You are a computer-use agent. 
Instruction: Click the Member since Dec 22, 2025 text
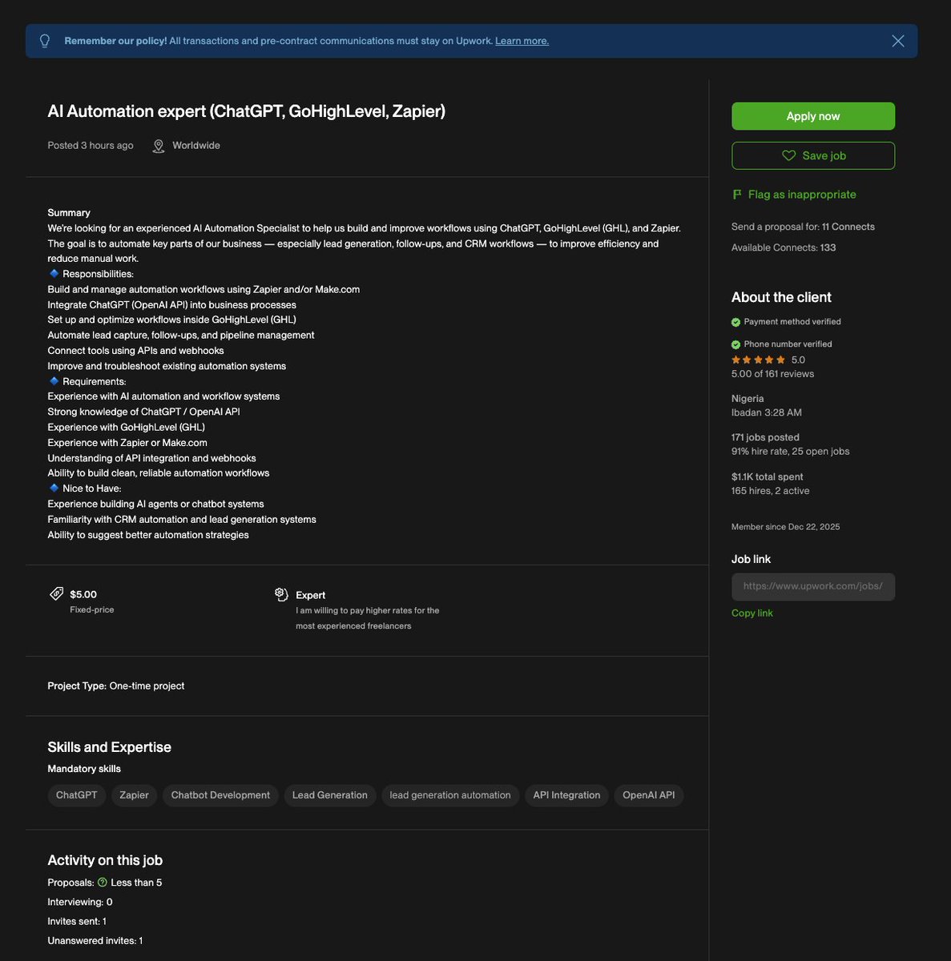[786, 527]
